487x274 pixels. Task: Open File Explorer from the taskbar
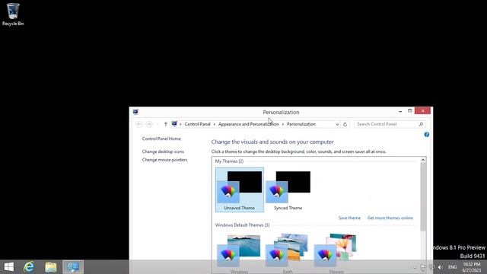(51, 267)
